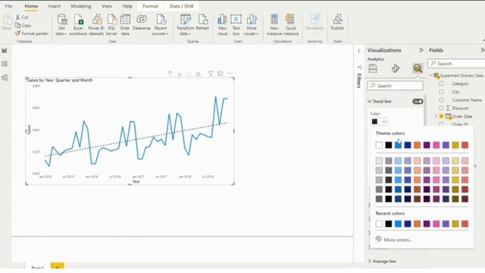Expand the Order Date hierarchy
Viewport: 485px width, 273px height.
436,116
